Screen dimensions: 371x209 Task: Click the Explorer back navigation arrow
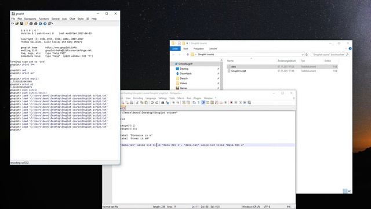[x=173, y=55]
